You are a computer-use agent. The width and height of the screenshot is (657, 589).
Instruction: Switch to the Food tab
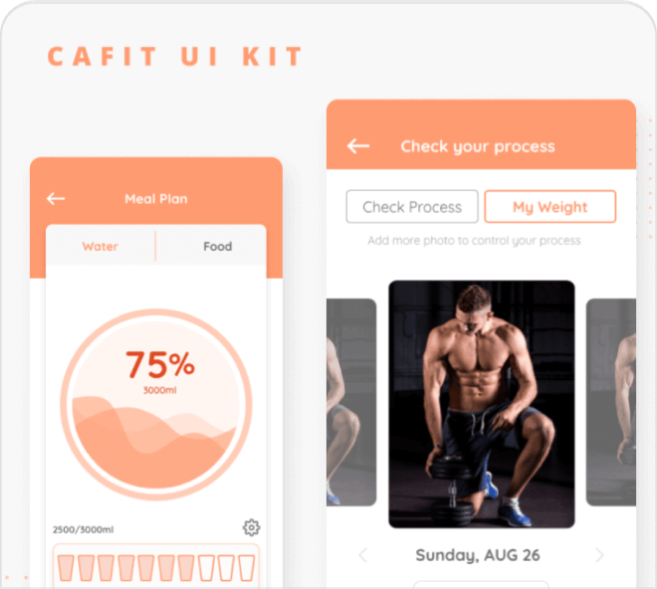217,247
